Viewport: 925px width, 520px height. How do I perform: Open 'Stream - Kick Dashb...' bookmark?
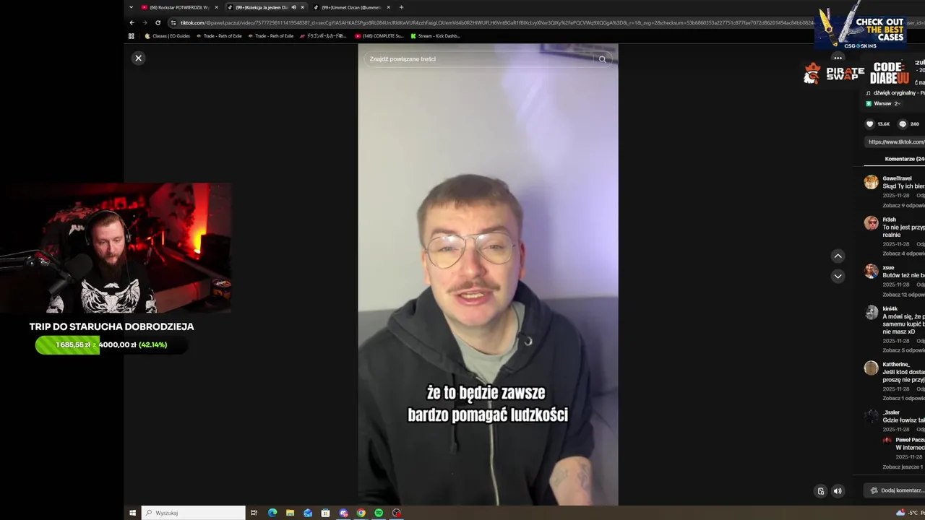click(435, 35)
